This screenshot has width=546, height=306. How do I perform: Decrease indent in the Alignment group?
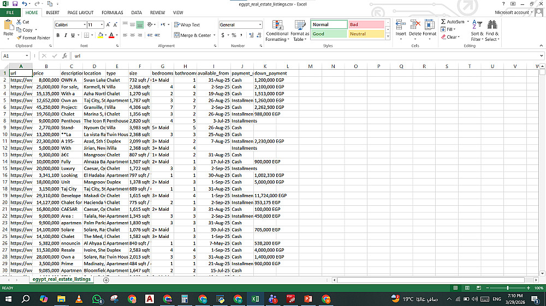point(150,35)
